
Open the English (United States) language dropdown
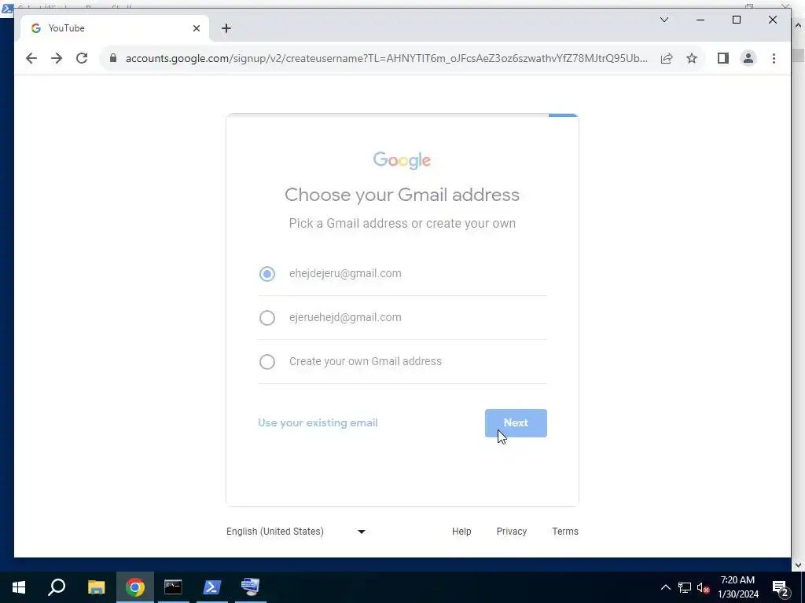pyautogui.click(x=296, y=532)
